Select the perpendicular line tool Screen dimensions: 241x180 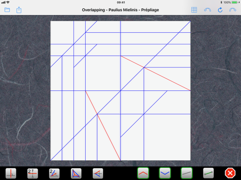[x=11, y=173]
